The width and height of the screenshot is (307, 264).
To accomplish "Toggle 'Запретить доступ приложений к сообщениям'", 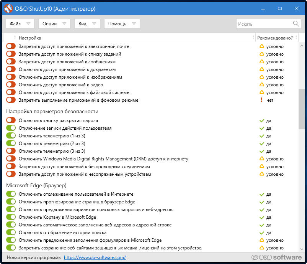I will pos(11,61).
